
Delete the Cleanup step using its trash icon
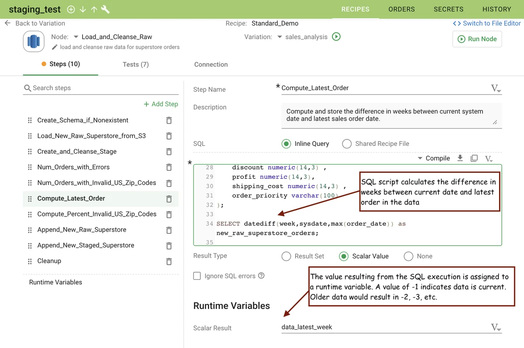[169, 260]
